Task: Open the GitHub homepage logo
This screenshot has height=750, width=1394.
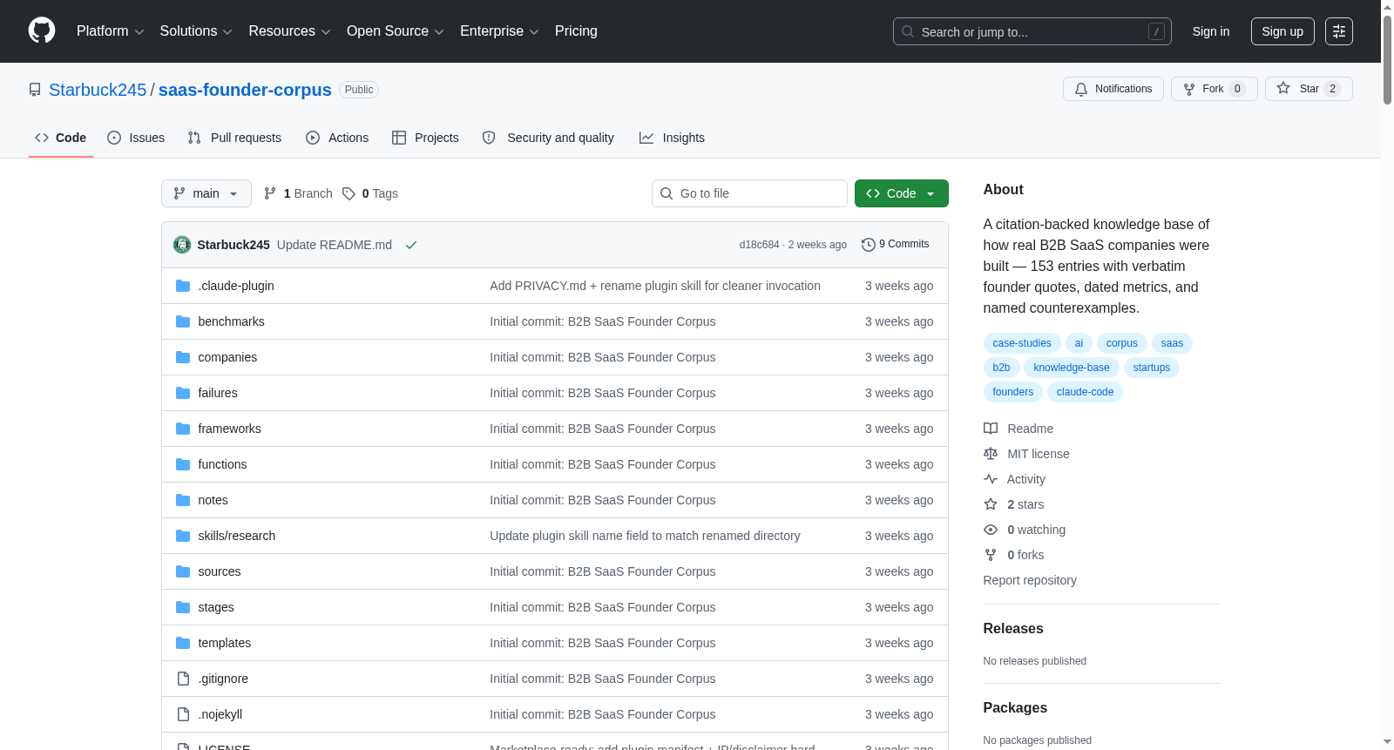Action: coord(42,31)
